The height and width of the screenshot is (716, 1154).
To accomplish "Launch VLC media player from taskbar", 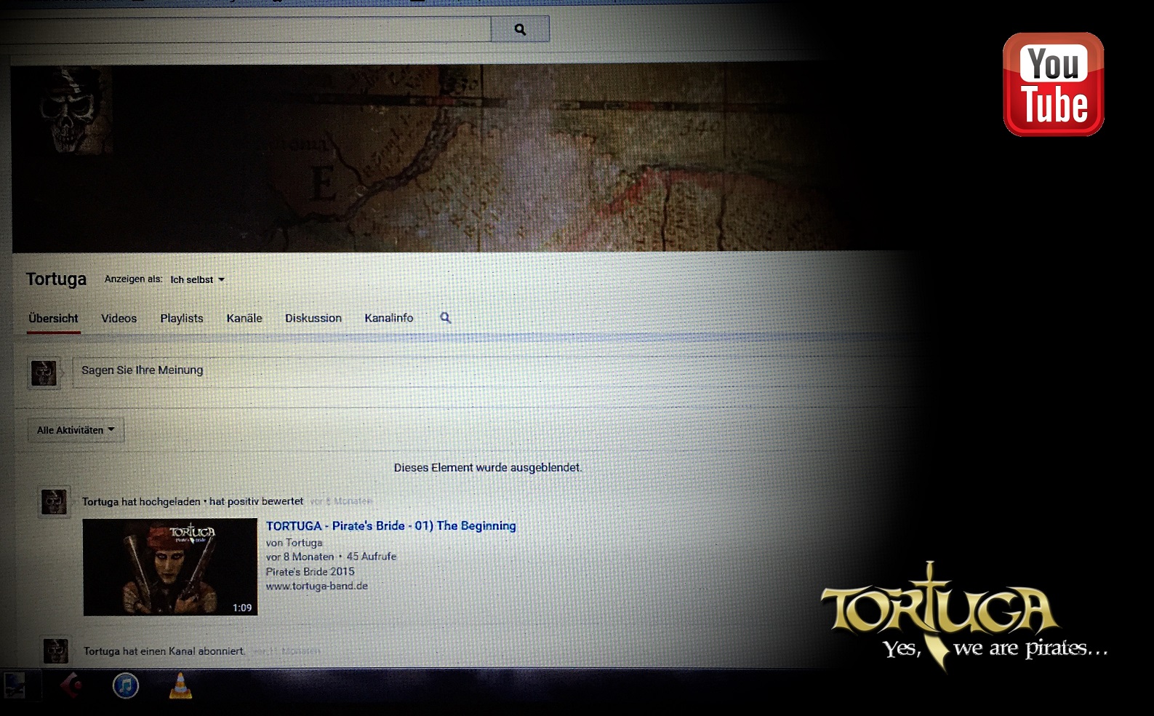I will (180, 685).
